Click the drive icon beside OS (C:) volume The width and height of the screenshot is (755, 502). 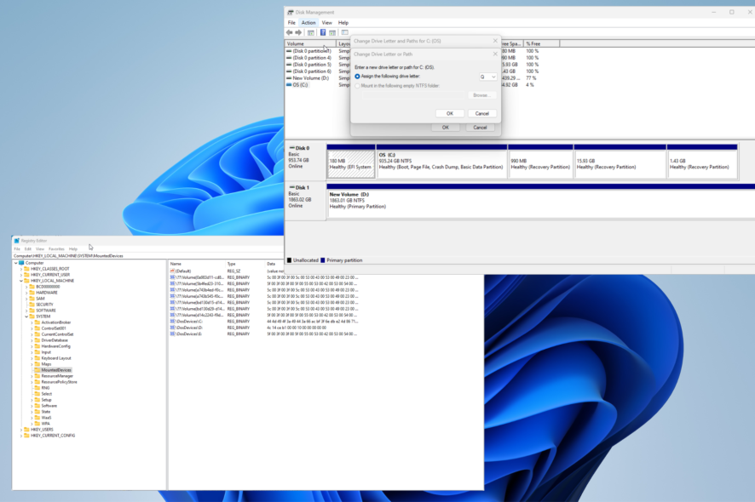click(x=289, y=84)
